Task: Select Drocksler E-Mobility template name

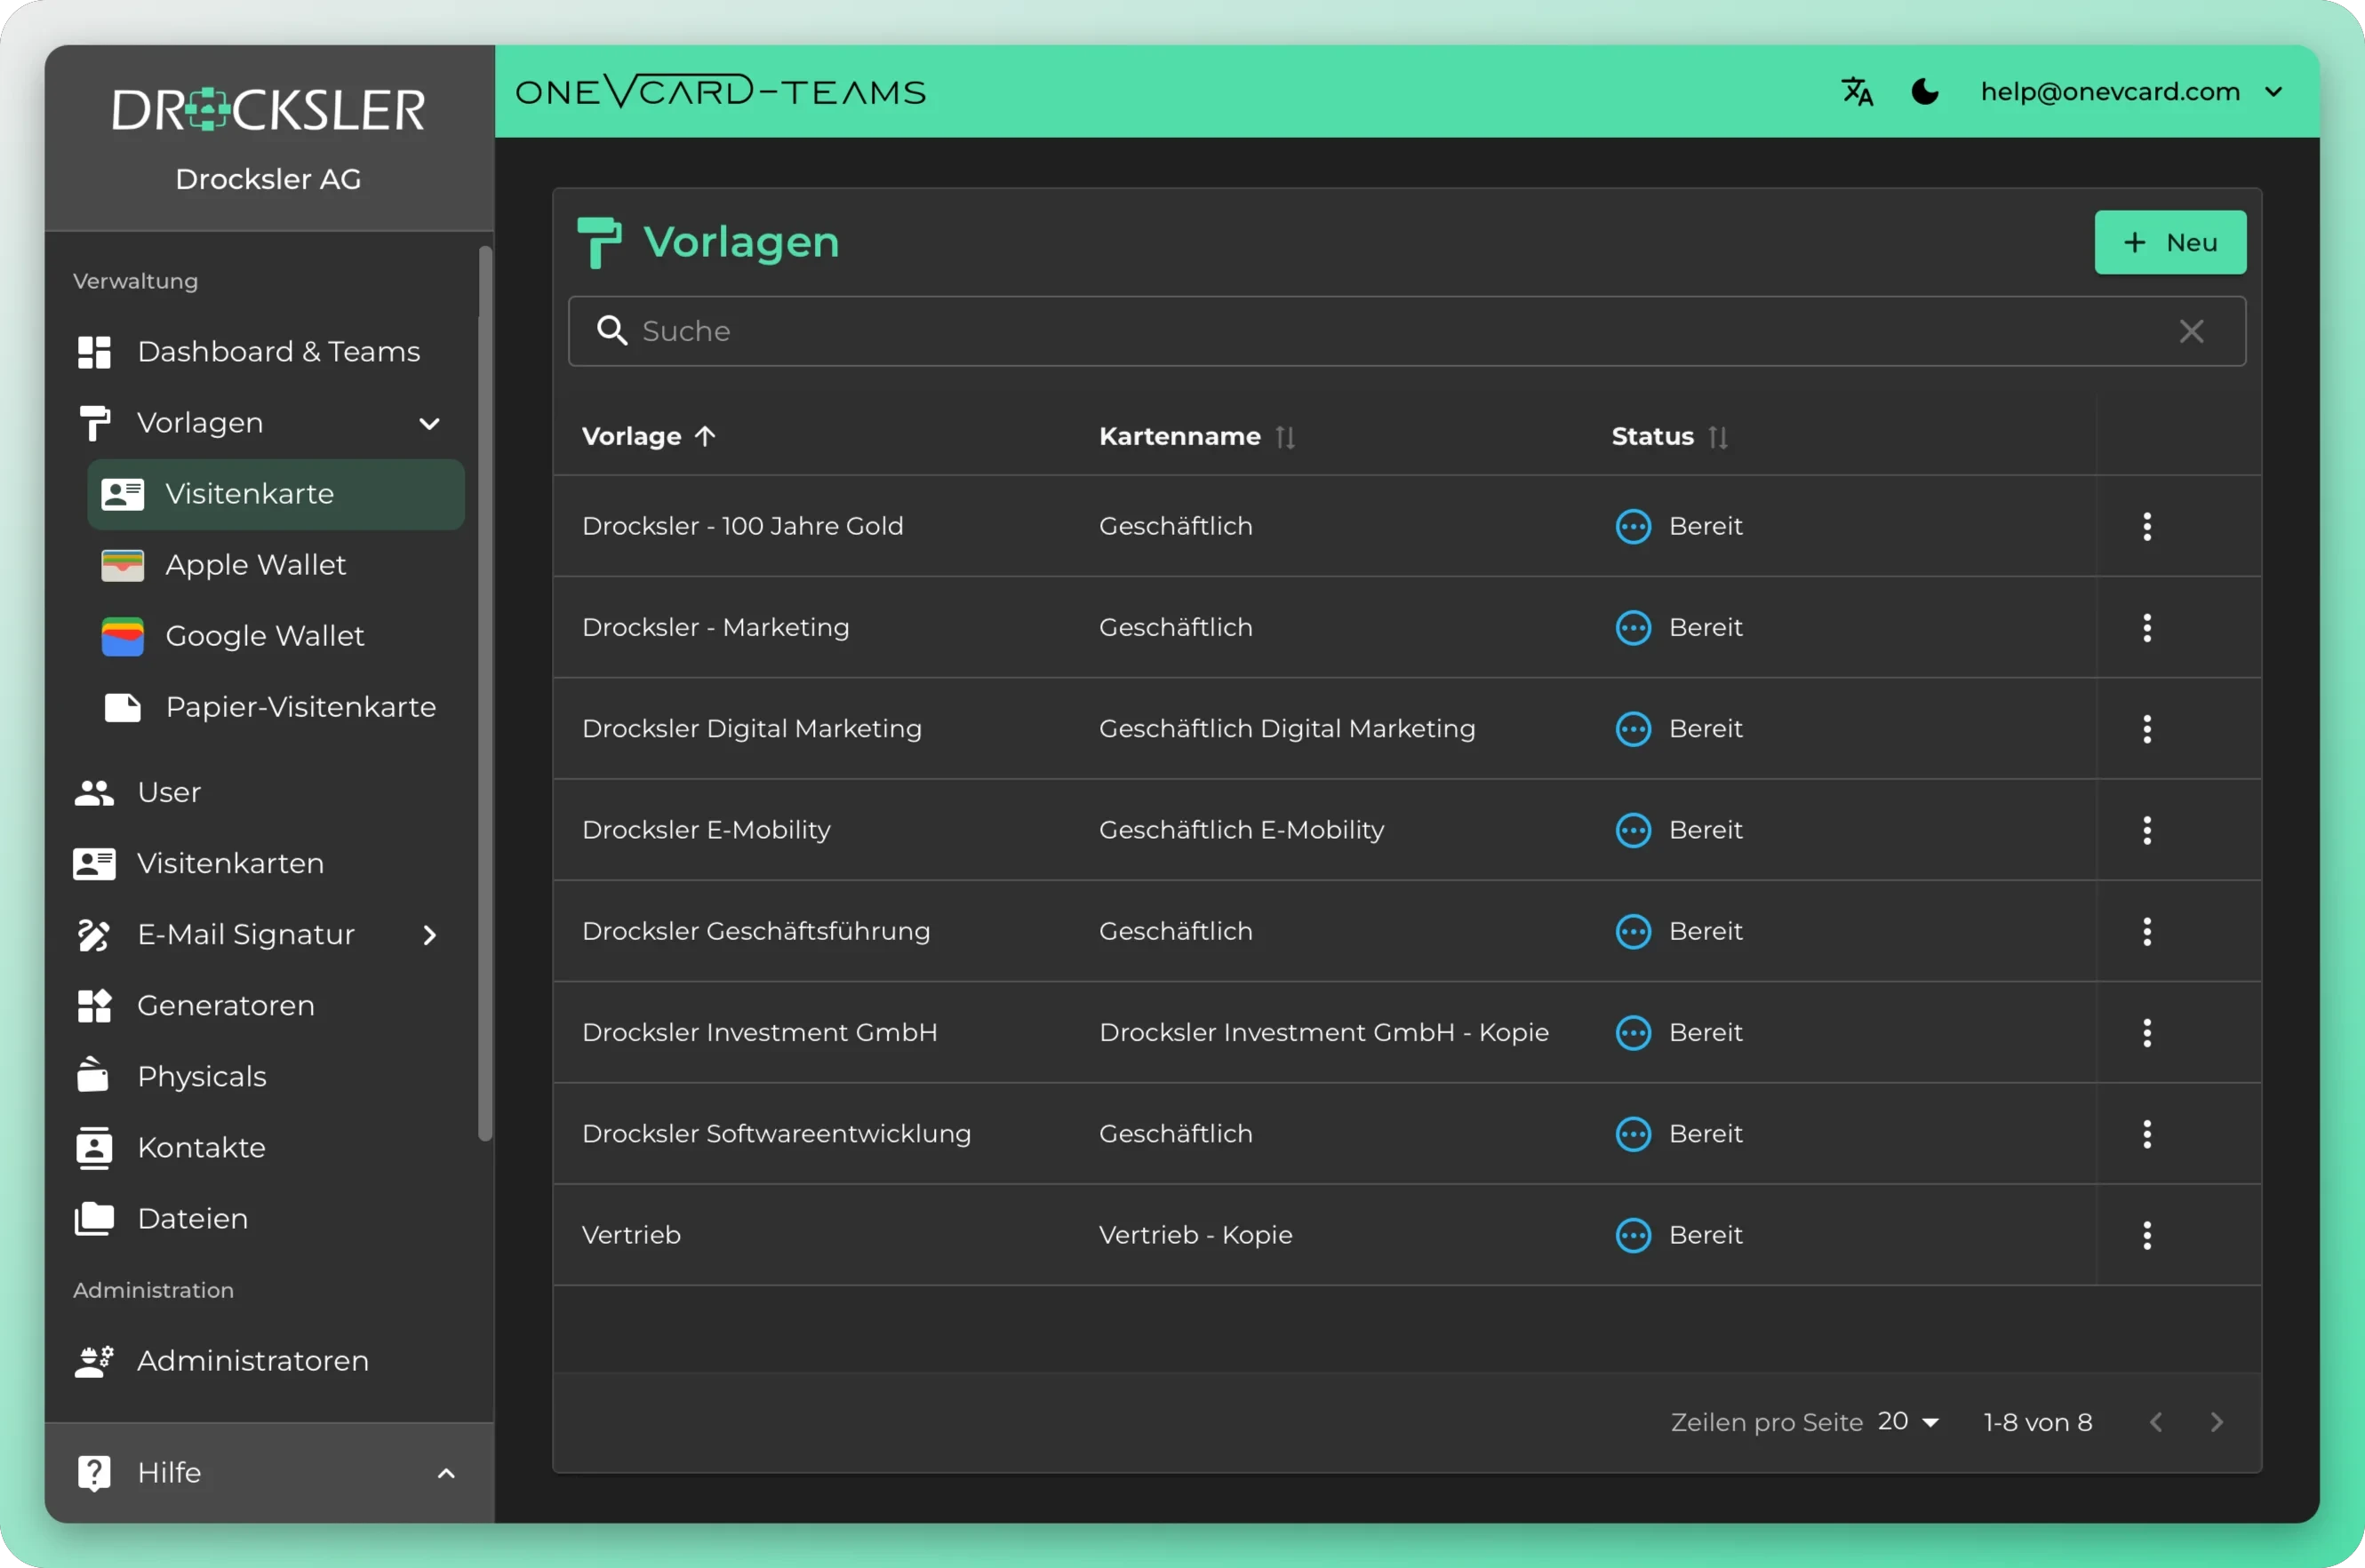Action: coord(707,830)
